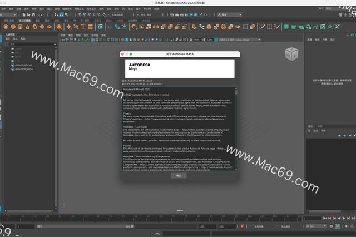This screenshot has height=237, width=356.
Task: Toggle the select-by-hierarchy mode icon
Action: [57, 15]
